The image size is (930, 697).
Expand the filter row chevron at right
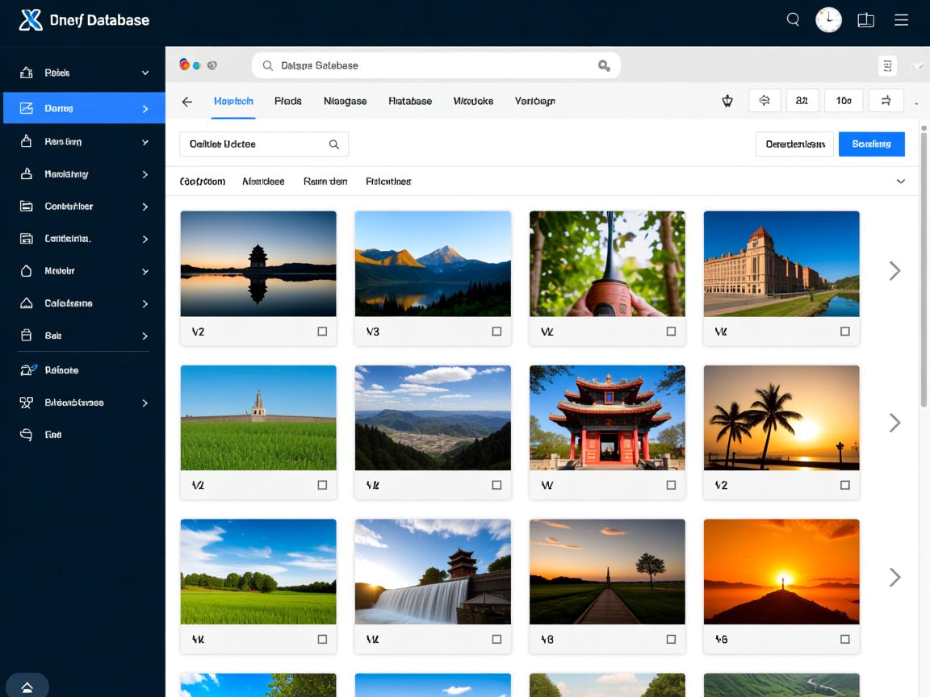(x=901, y=182)
